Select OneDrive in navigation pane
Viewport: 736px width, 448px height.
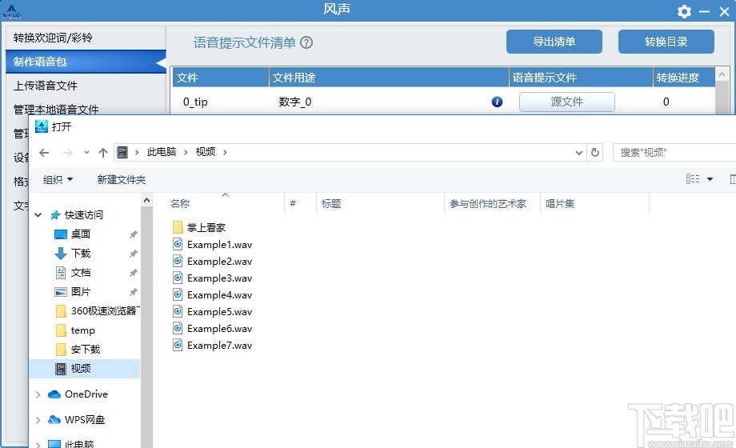tap(78, 394)
